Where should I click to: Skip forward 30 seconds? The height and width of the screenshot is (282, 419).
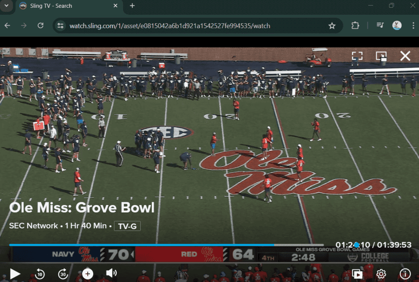pos(63,274)
